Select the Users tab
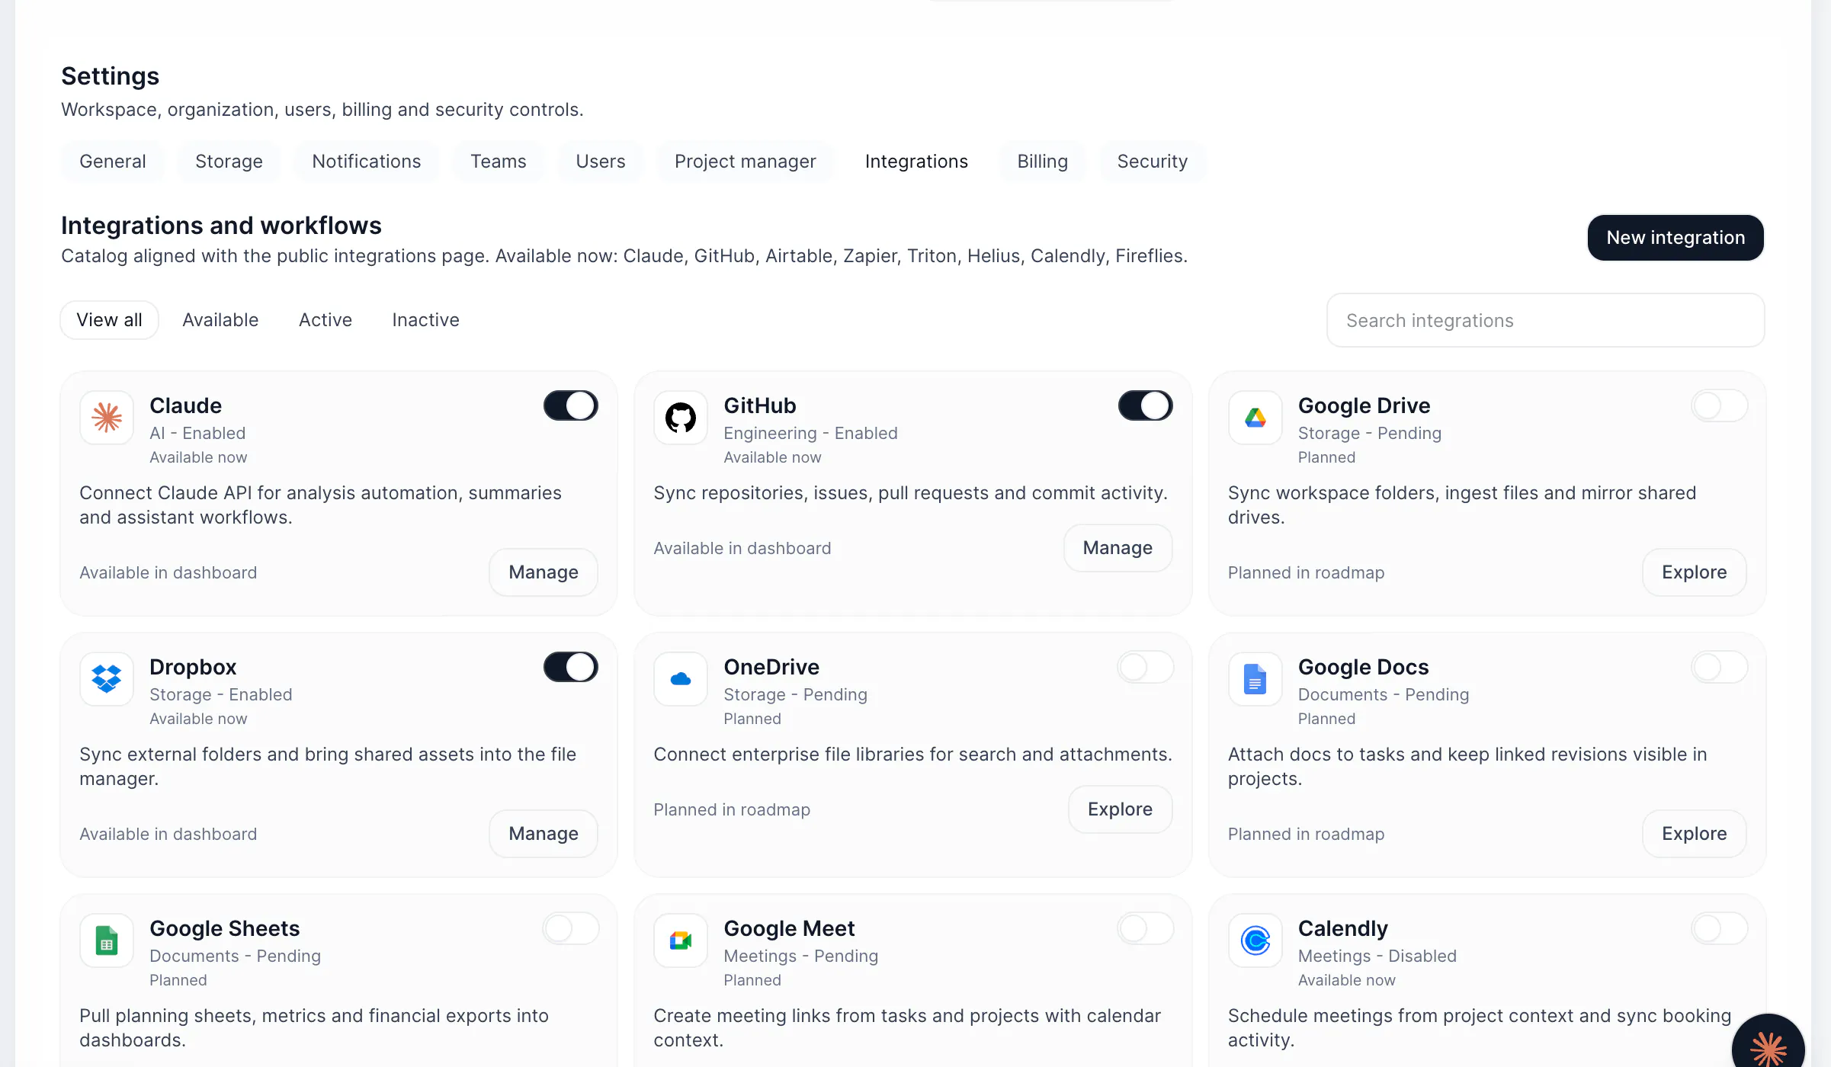Viewport: 1831px width, 1067px height. pyautogui.click(x=601, y=162)
